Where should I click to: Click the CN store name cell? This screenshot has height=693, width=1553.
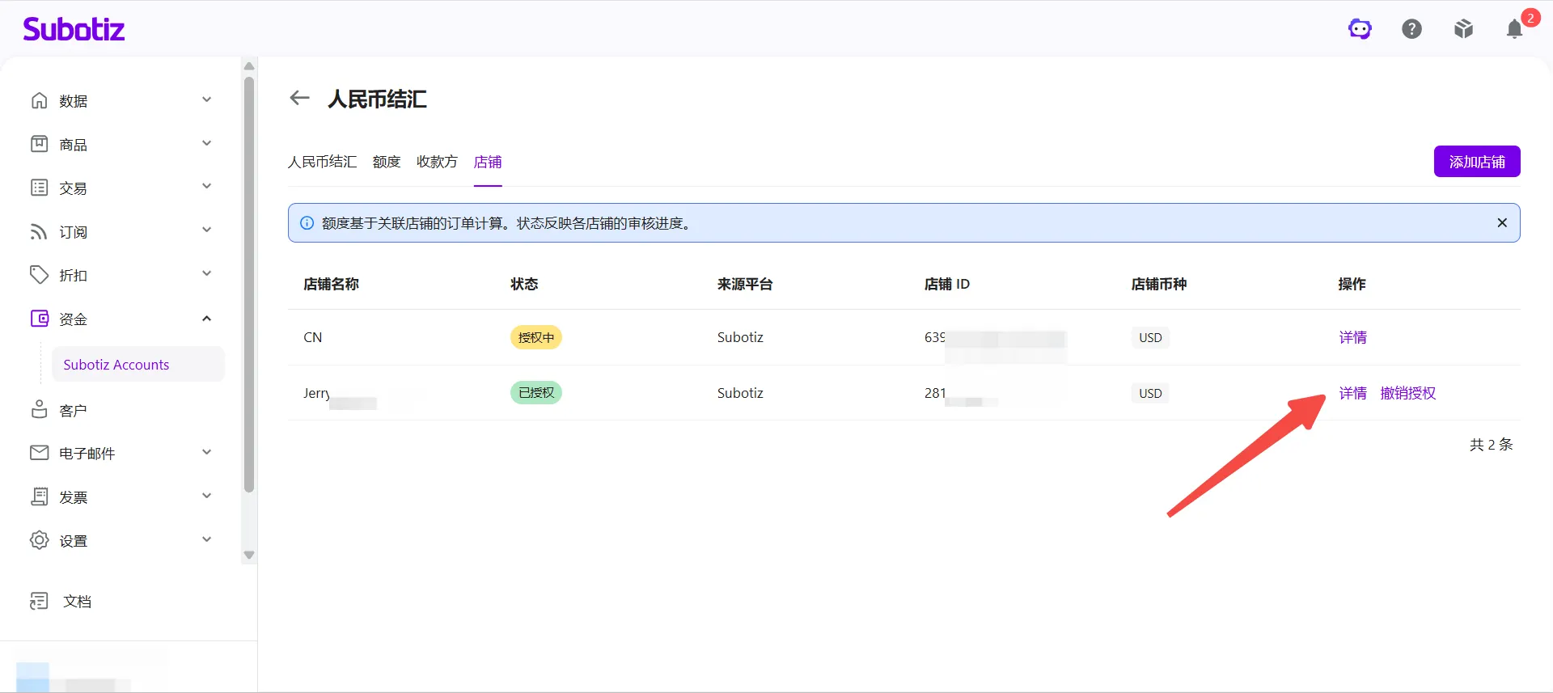pyautogui.click(x=313, y=337)
